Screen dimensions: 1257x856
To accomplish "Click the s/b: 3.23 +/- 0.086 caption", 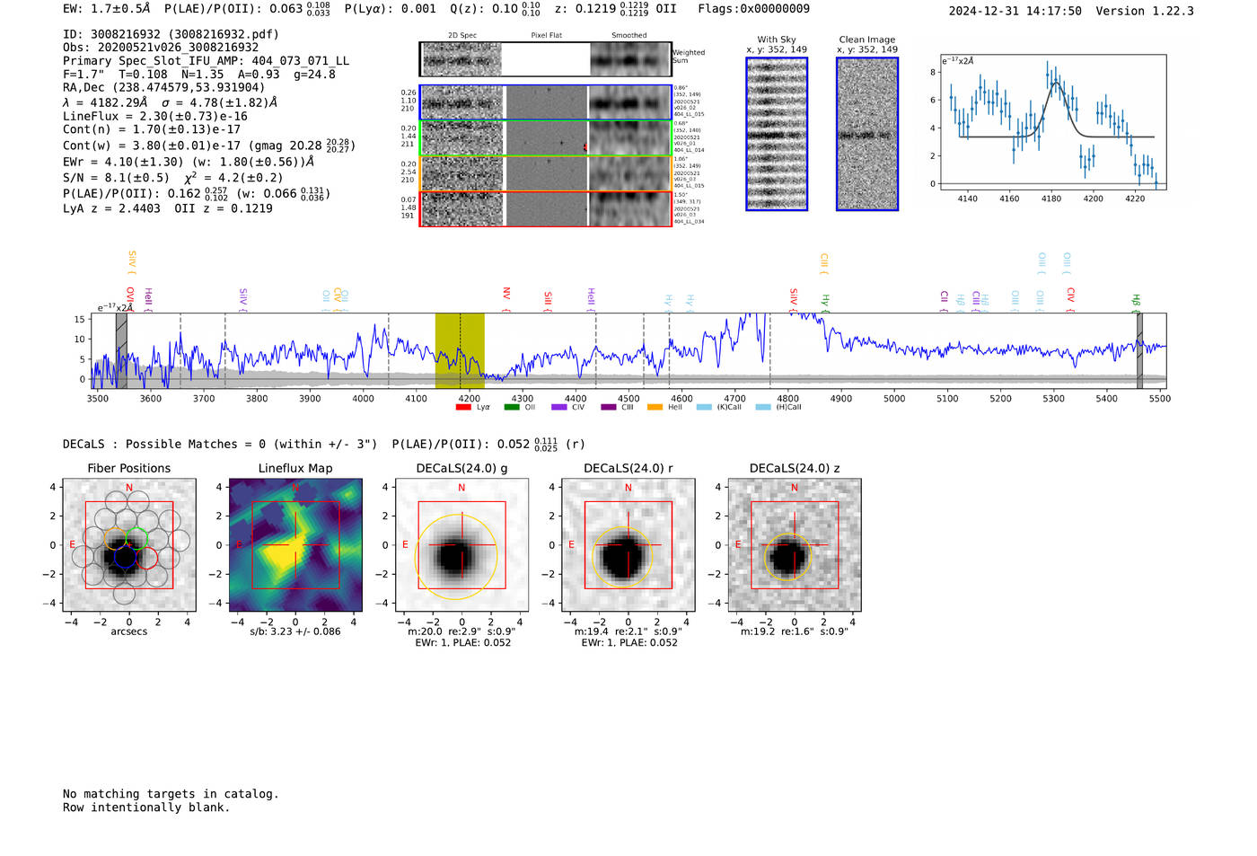I will click(x=295, y=631).
